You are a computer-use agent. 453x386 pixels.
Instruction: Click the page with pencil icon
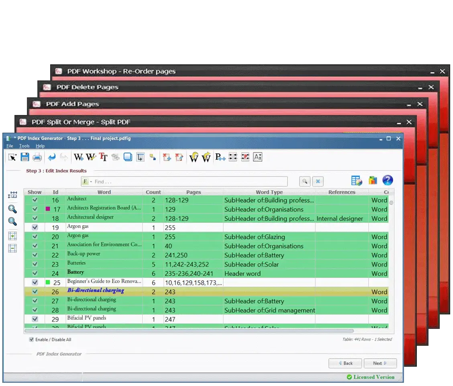coord(179,157)
